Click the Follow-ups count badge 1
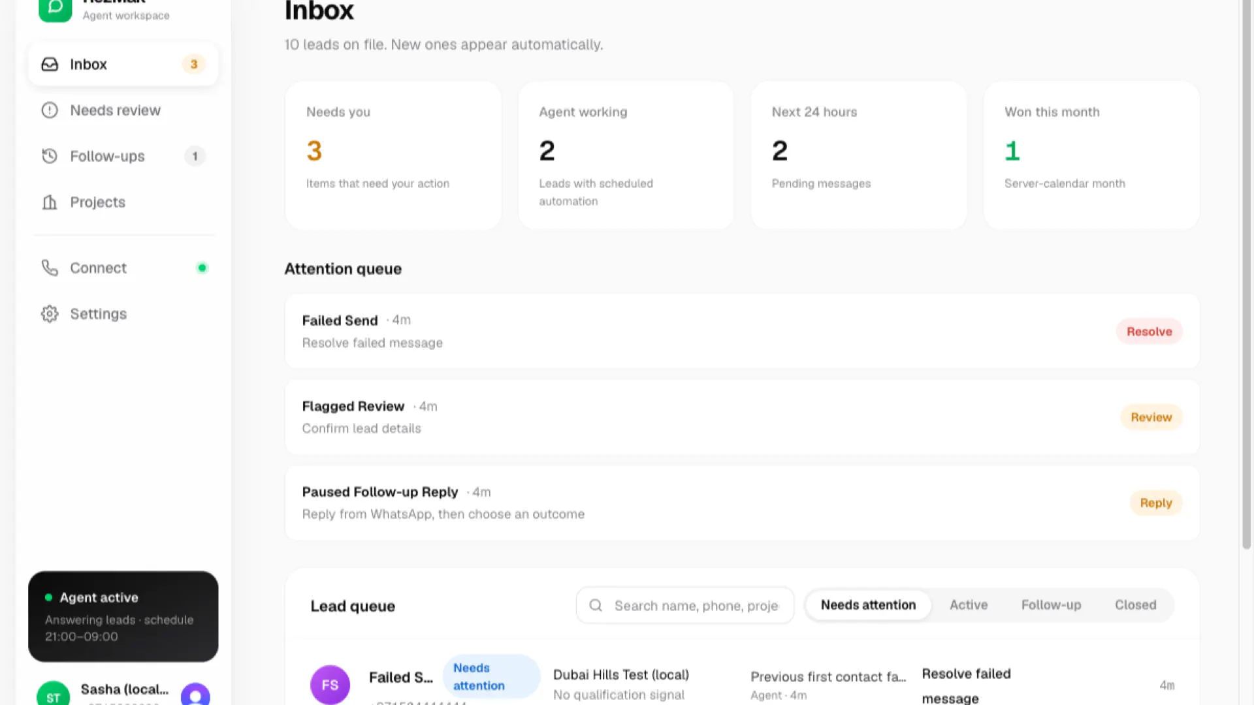The width and height of the screenshot is (1254, 705). point(195,156)
